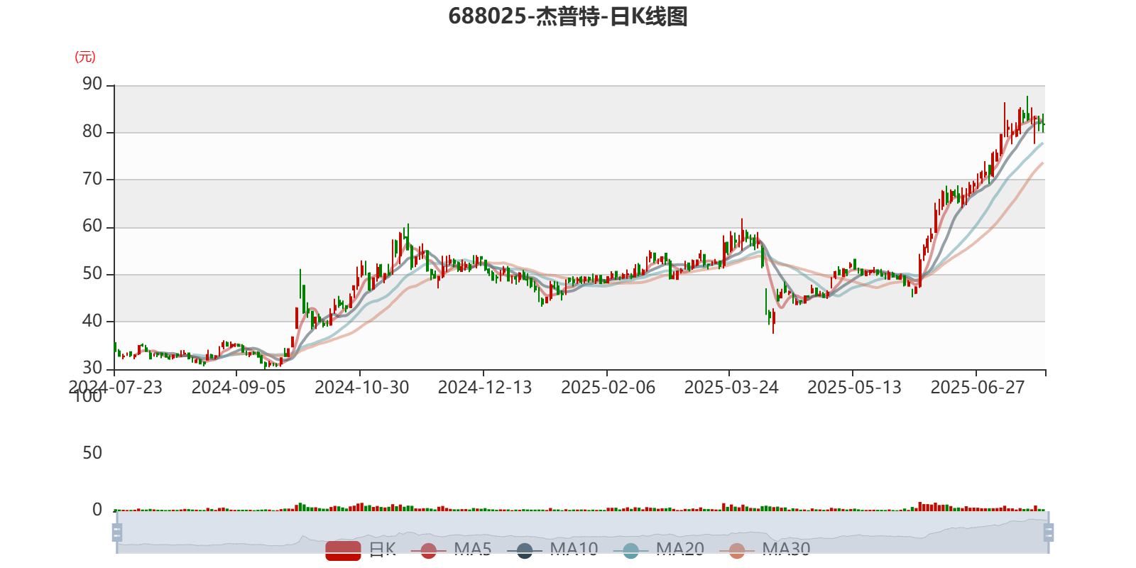This screenshot has height=568, width=1136.
Task: Click the 80 price axis label
Action: coord(92,132)
